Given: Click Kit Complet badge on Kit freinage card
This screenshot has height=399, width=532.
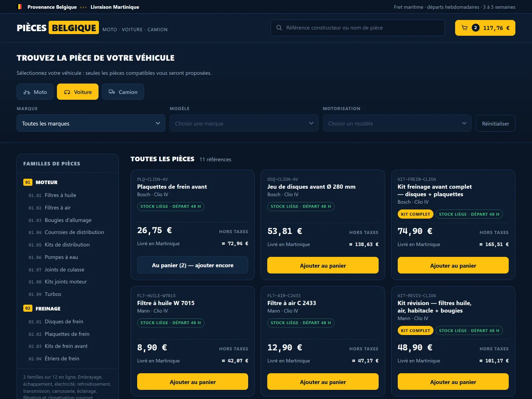Looking at the screenshot, I should pos(416,214).
